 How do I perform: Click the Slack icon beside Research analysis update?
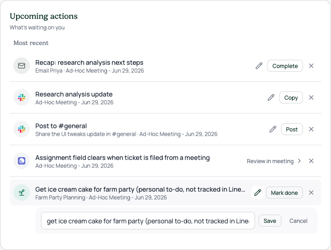(22, 97)
